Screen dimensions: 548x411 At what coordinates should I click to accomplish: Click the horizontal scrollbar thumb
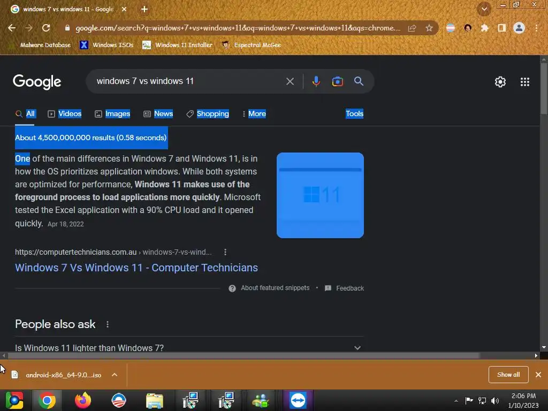244,356
